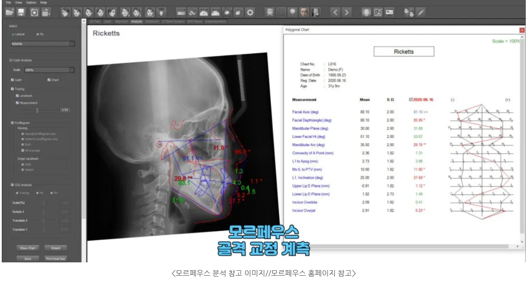This screenshot has height=281, width=528.
Task: Click the head with top arrow icon
Action: (x=162, y=13)
